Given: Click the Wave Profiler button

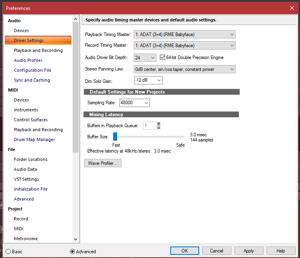Looking at the screenshot, I should [102, 163].
